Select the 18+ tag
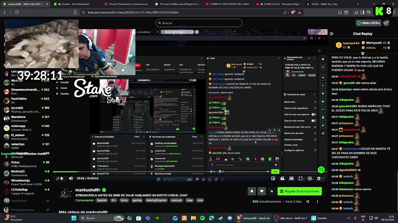 [113, 200]
